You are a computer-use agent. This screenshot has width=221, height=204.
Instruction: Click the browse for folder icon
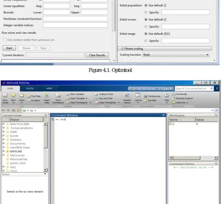click(x=18, y=110)
